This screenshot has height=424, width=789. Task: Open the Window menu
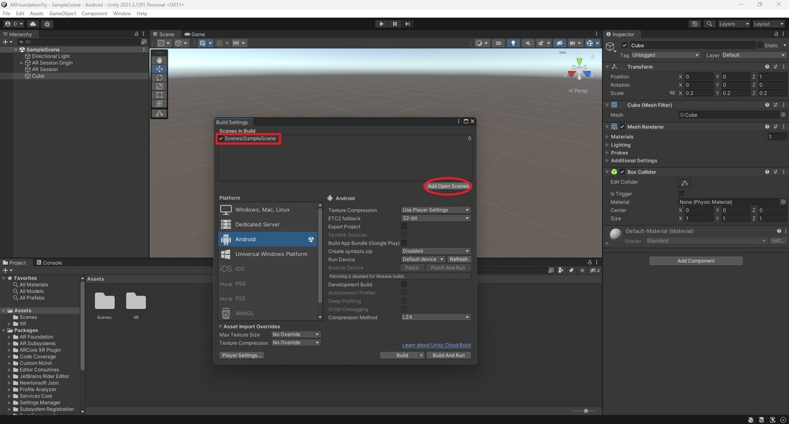point(122,13)
